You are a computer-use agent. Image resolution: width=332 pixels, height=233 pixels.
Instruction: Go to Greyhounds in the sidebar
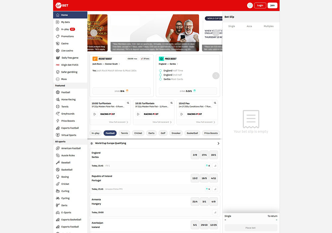coord(68,114)
